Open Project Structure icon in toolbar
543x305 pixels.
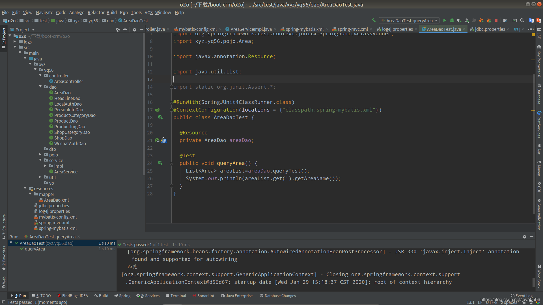(x=505, y=20)
